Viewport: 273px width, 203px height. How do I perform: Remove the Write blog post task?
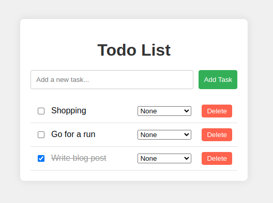click(x=217, y=158)
